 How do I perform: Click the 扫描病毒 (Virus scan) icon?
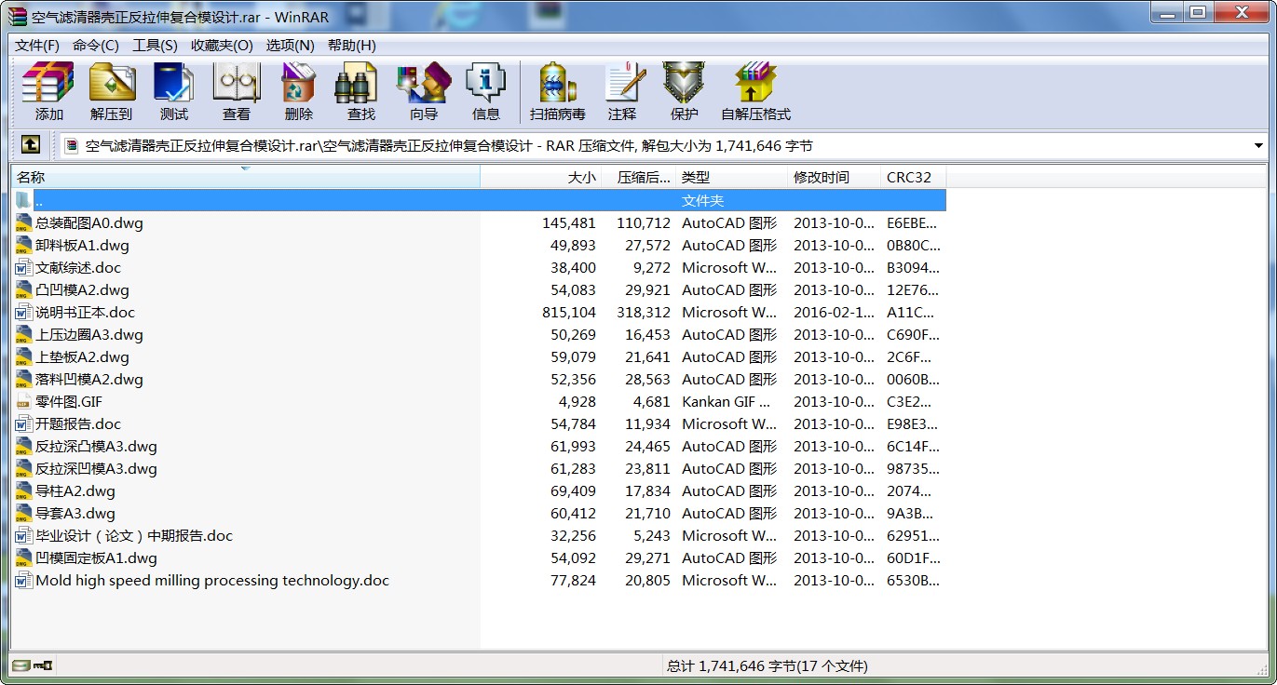click(558, 91)
